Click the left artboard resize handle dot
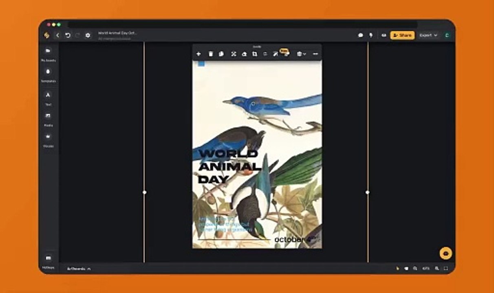Image resolution: width=494 pixels, height=293 pixels. [x=144, y=192]
